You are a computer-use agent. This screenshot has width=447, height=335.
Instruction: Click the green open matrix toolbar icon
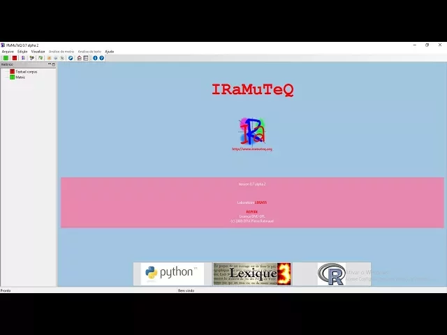(x=6, y=58)
